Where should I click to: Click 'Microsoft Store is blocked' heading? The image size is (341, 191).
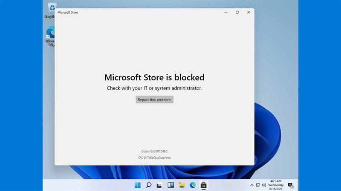click(x=154, y=77)
